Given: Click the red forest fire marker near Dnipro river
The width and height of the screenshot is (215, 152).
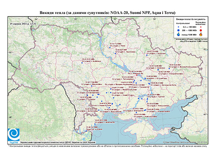Looking at the screenshot, I should point(137,75).
